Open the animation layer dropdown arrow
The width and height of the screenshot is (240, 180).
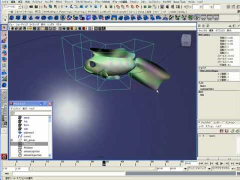point(185,168)
